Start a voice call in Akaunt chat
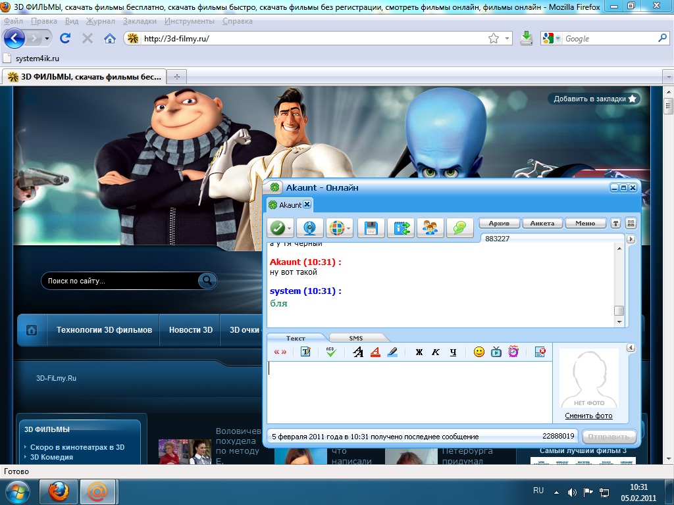 click(277, 228)
